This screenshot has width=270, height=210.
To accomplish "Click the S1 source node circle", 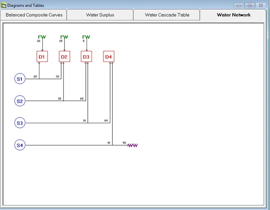I will point(20,79).
